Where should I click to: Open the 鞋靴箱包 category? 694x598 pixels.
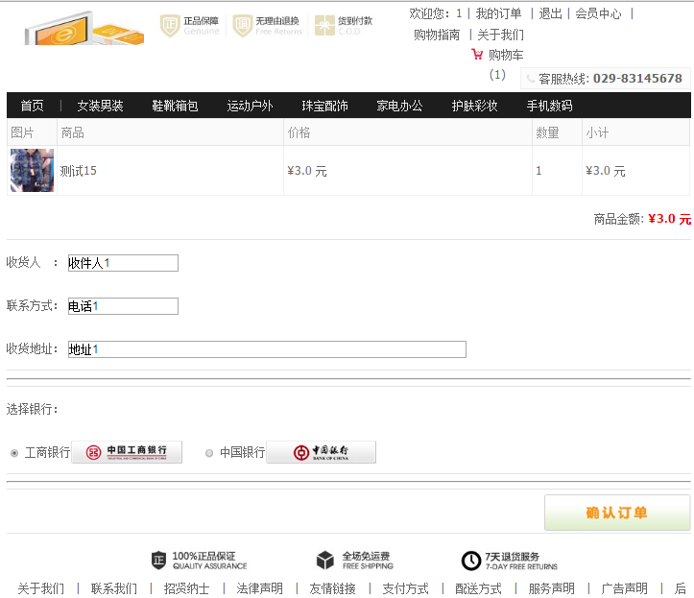click(x=175, y=106)
